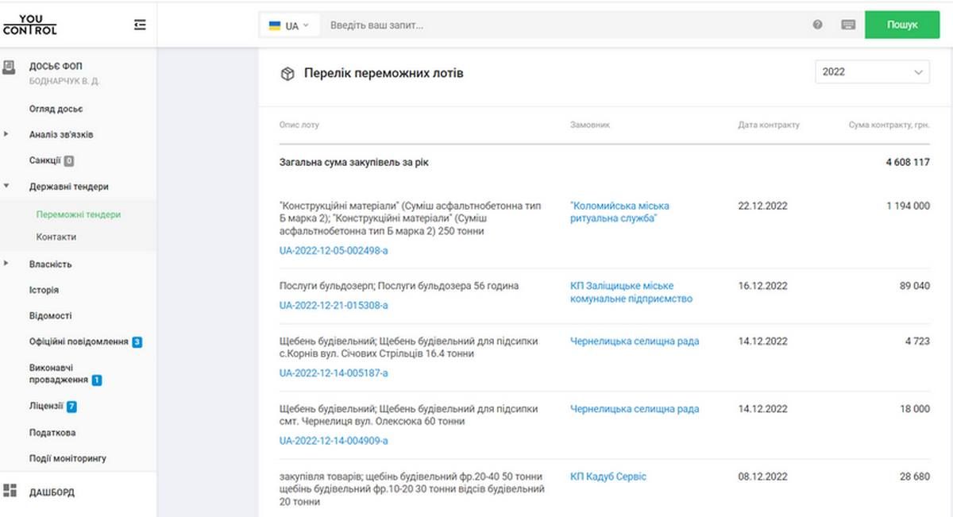Click the YouControl logo
The image size is (953, 517).
click(30, 25)
